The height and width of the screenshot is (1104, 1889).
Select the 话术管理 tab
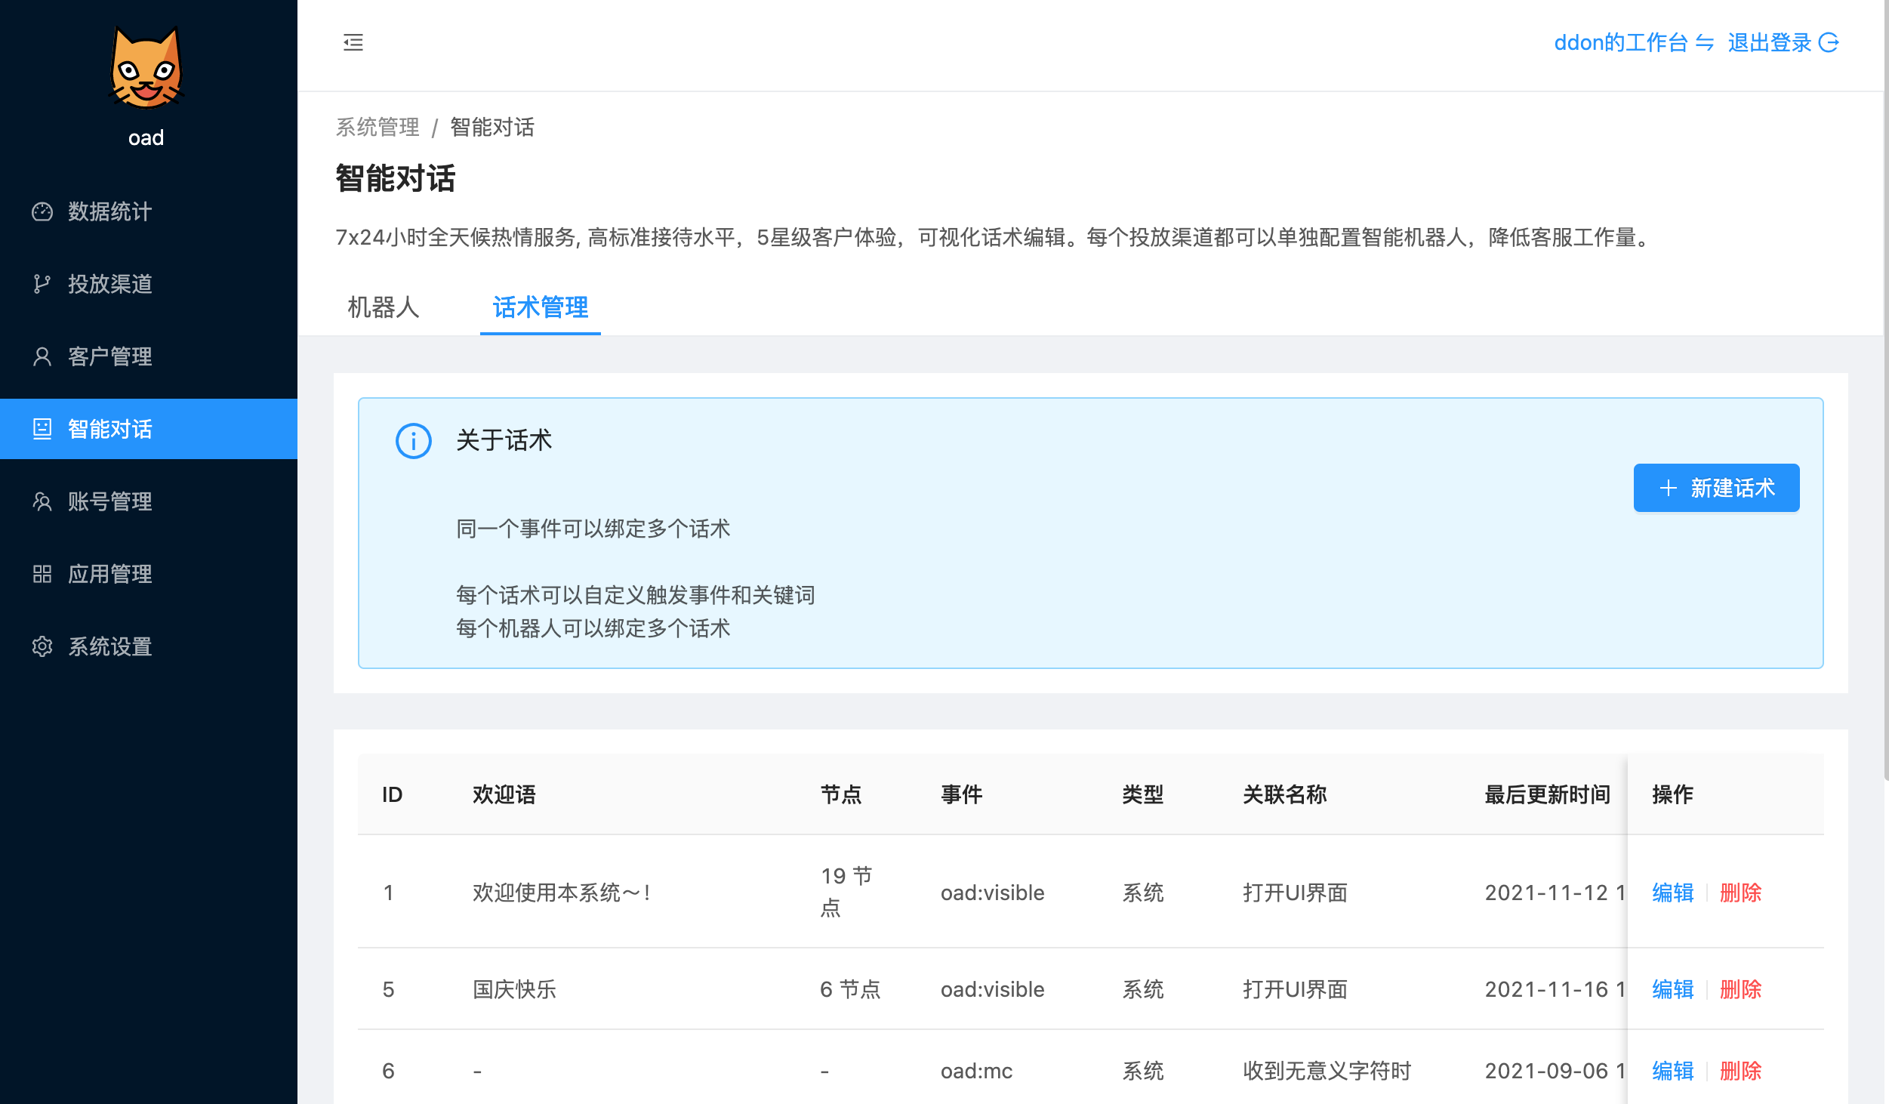[541, 307]
